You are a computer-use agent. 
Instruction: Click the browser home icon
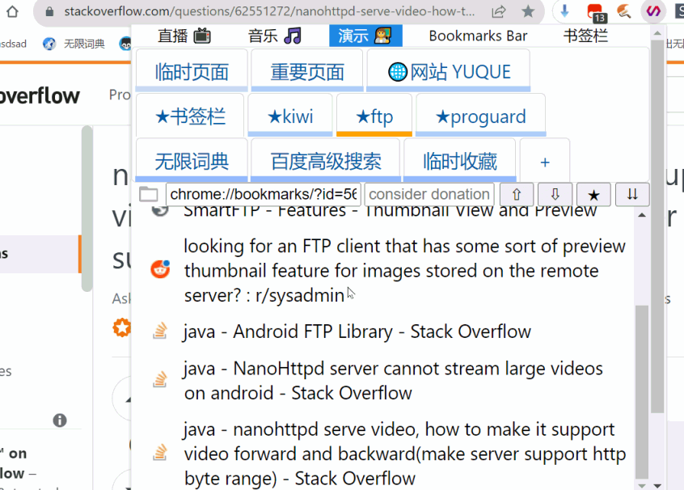pos(12,11)
